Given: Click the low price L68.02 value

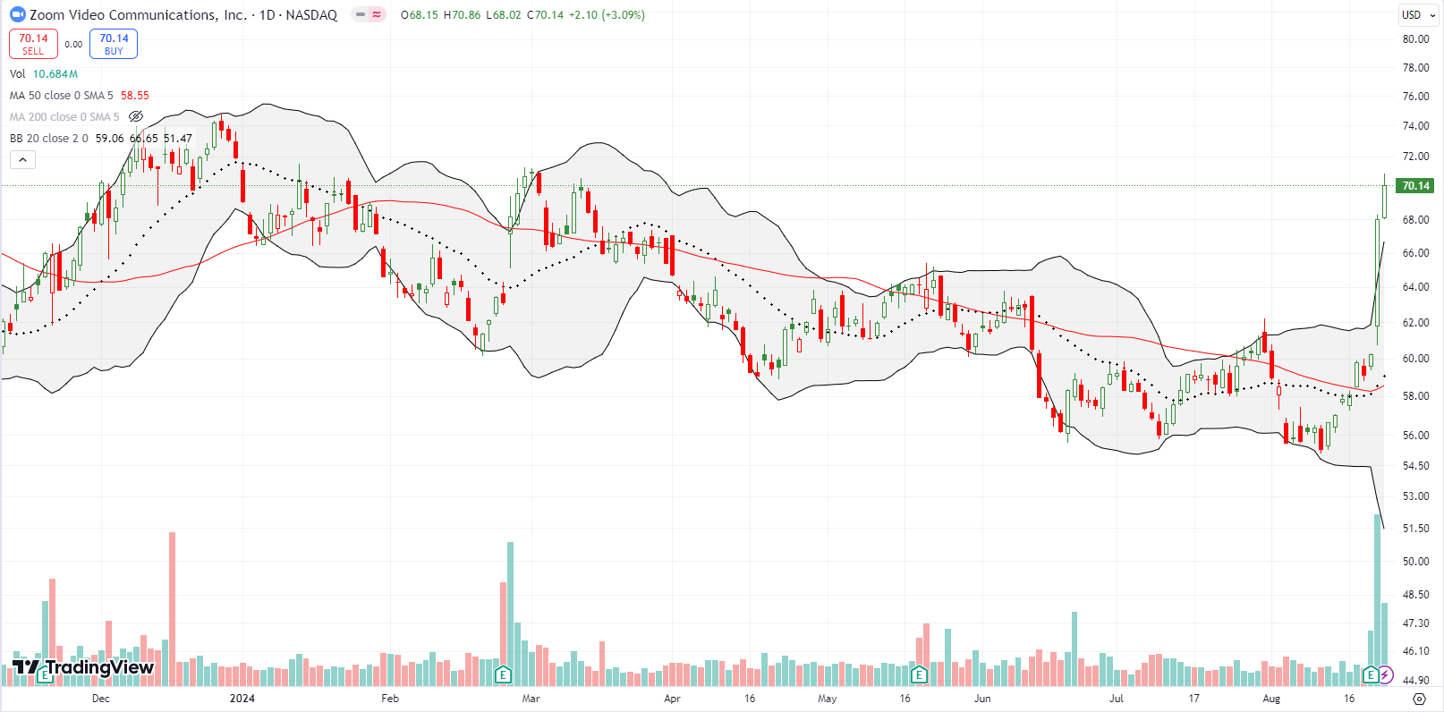Looking at the screenshot, I should 504,15.
